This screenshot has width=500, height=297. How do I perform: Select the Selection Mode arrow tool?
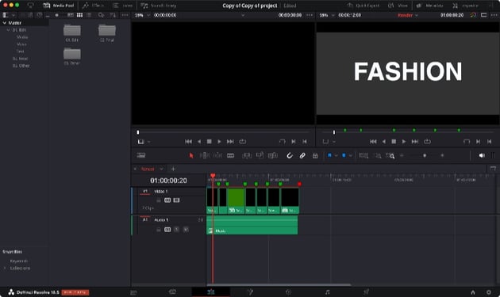191,155
